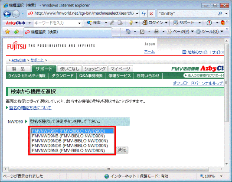Select FMVNWD90D (FMV-BIBLO NW/D90D) in list
This screenshot has width=232, height=182.
point(72,131)
